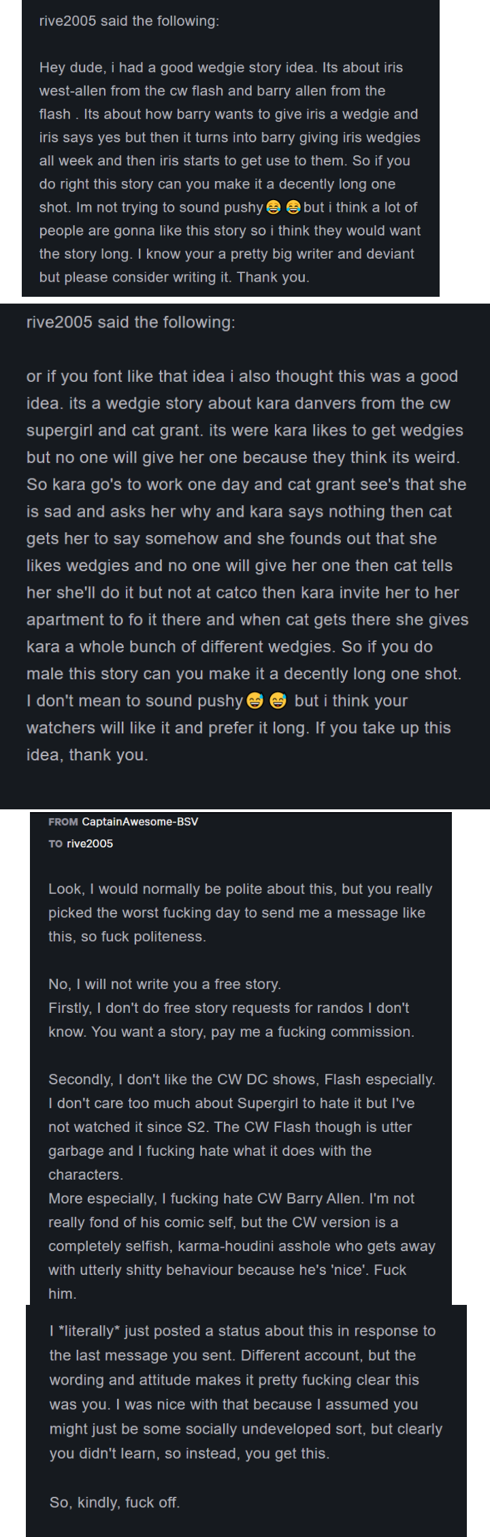Click the first tears-of-joy emoji after "pushy"
Image resolution: width=490 pixels, height=1537 pixels.
coord(273,207)
